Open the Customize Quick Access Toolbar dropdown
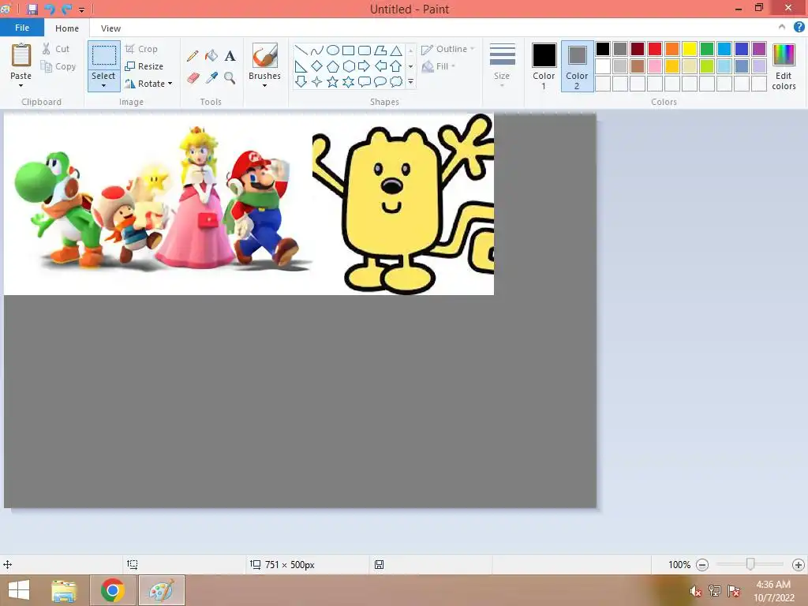808x606 pixels. (81, 9)
